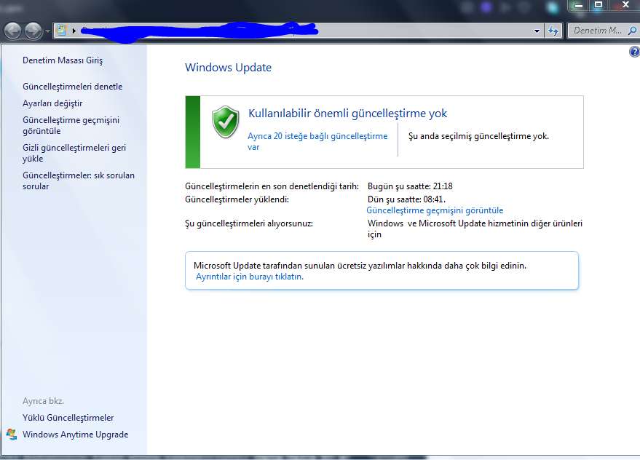Viewport: 640px width, 460px height.
Task: Open 'Denetim Masası Giriş' in sidebar
Action: [63, 60]
